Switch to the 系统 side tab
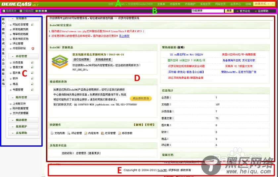This screenshot has height=177, width=278. pyautogui.click(x=3, y=82)
